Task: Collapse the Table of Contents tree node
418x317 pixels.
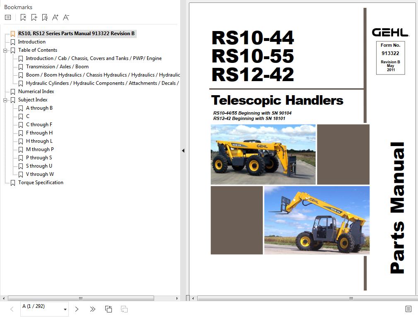Action: coord(5,50)
